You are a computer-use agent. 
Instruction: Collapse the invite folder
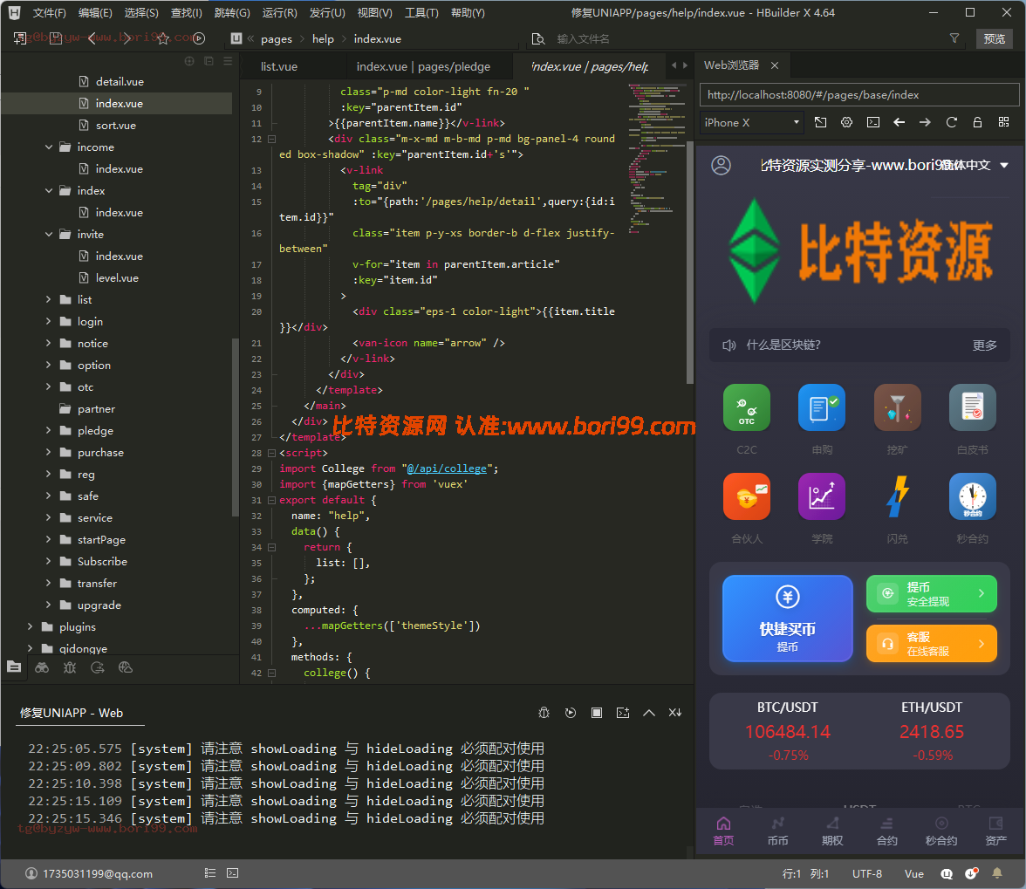[x=49, y=234]
